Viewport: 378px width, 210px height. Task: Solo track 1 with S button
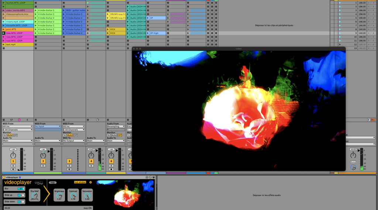(13, 166)
